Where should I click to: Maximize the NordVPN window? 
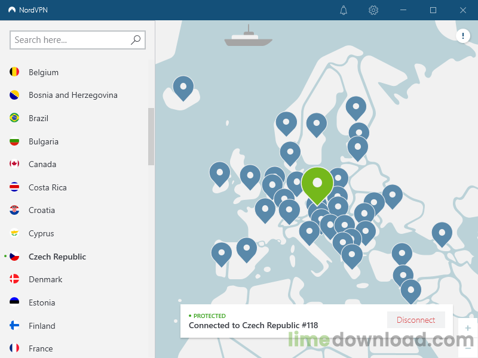click(x=433, y=10)
